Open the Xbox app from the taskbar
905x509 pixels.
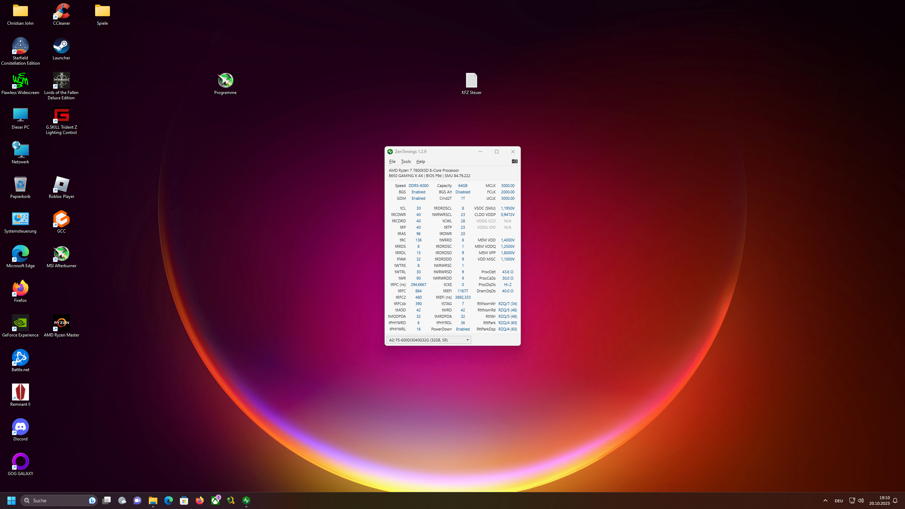click(x=215, y=501)
